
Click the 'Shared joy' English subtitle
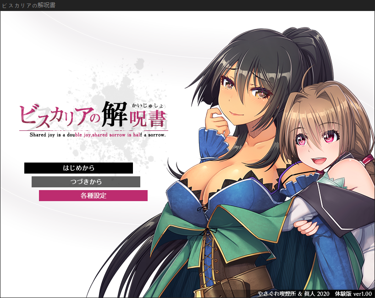point(97,135)
